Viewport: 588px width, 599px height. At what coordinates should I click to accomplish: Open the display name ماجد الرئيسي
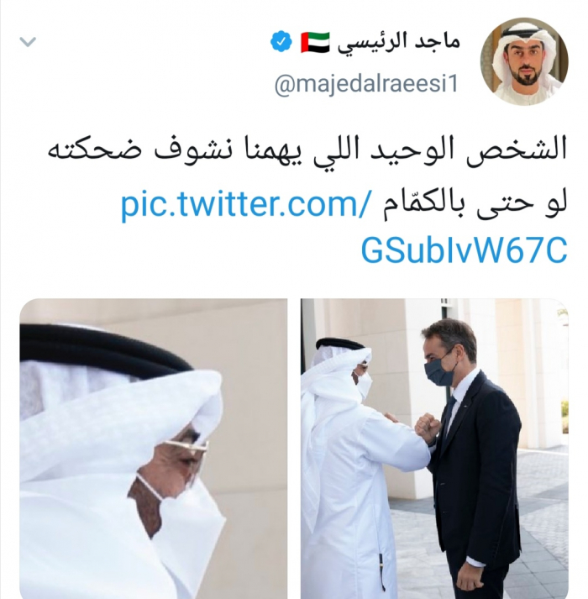pyautogui.click(x=398, y=42)
